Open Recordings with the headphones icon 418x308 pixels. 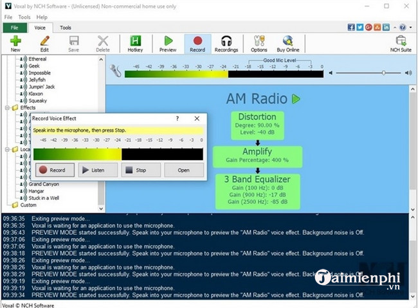point(226,43)
